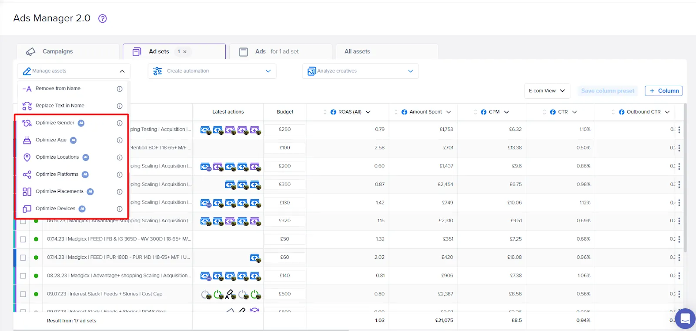
Task: Tick the checkbox for 07.14.23 FEED FB & IG row
Action: (x=23, y=239)
